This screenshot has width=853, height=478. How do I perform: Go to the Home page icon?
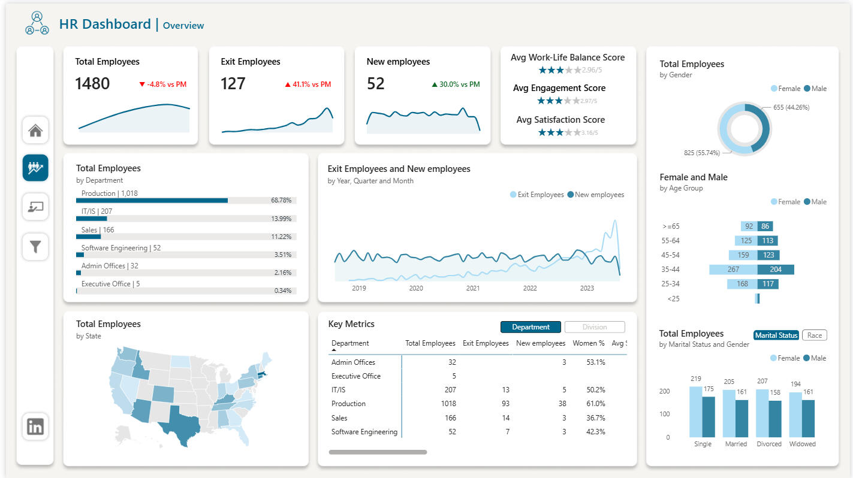tap(35, 130)
